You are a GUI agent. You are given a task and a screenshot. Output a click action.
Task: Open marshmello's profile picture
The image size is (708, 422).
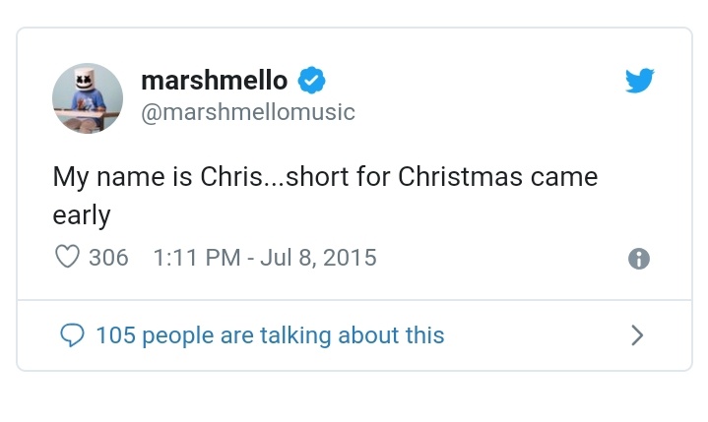[x=88, y=98]
